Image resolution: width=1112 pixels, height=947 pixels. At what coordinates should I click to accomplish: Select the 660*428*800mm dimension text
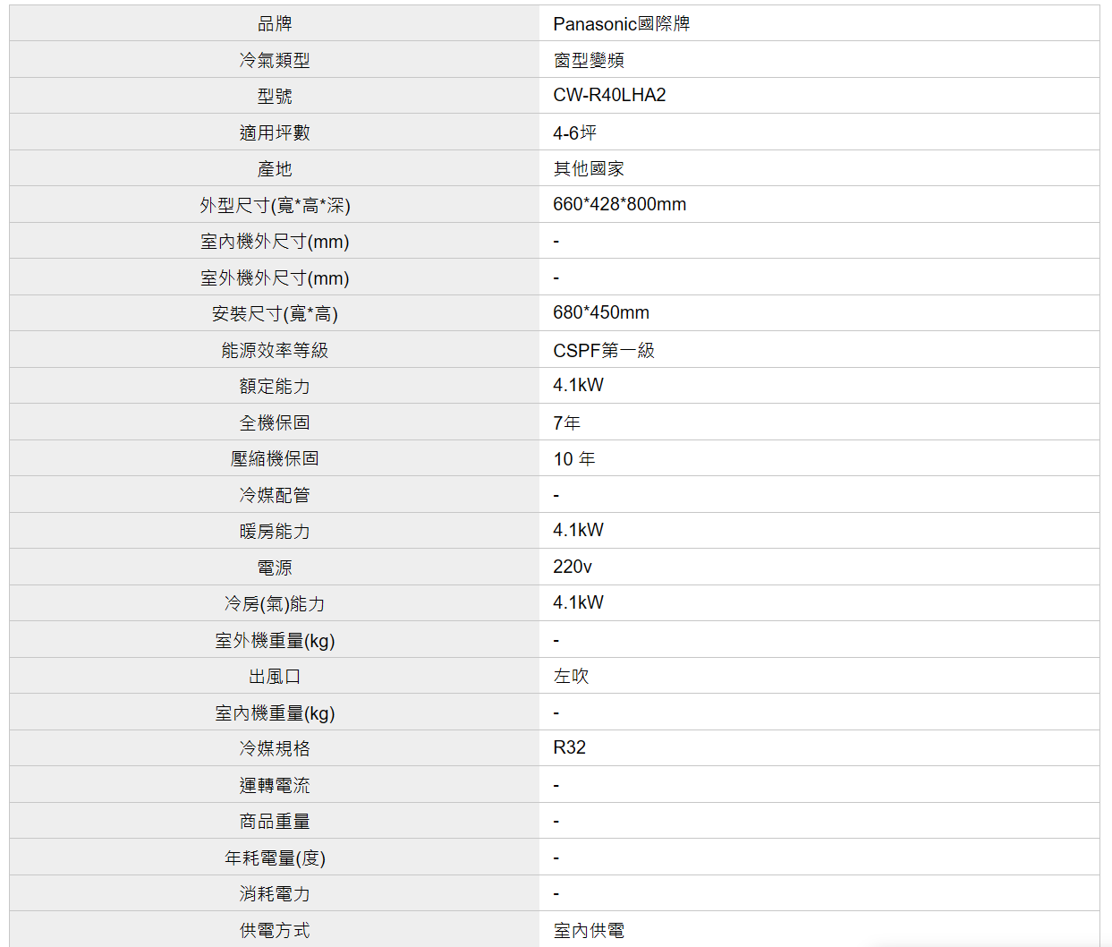pos(619,204)
